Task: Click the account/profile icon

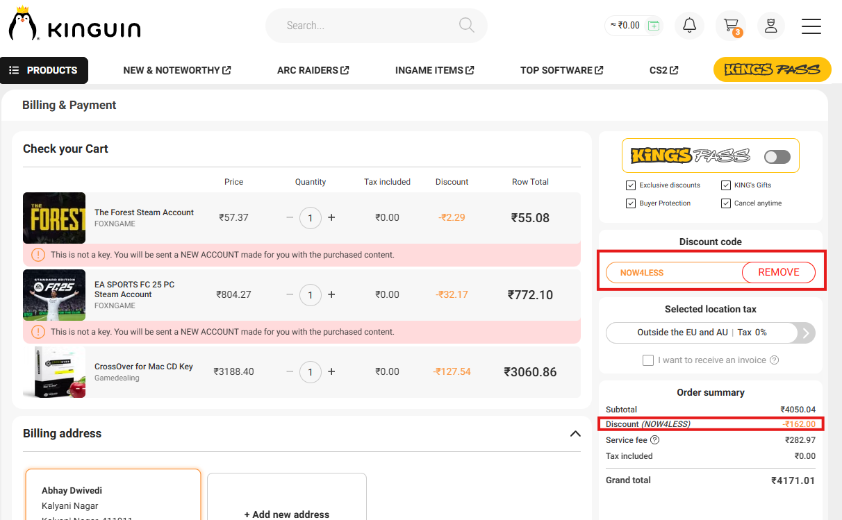Action: click(771, 25)
